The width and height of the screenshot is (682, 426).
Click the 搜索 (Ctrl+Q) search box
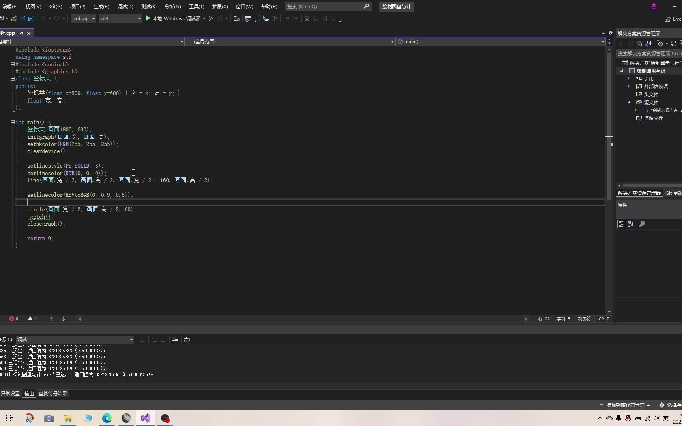point(328,6)
